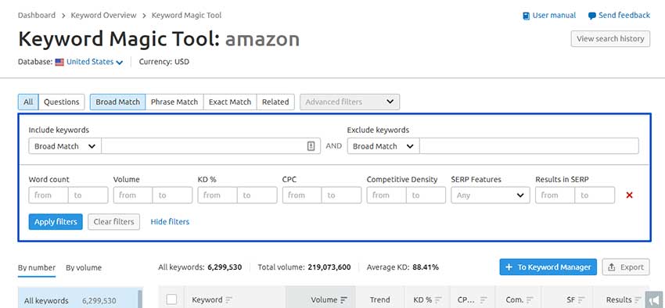Tick the select-all checkbox in table header
Viewport: 665px width, 308px height.
click(x=171, y=299)
